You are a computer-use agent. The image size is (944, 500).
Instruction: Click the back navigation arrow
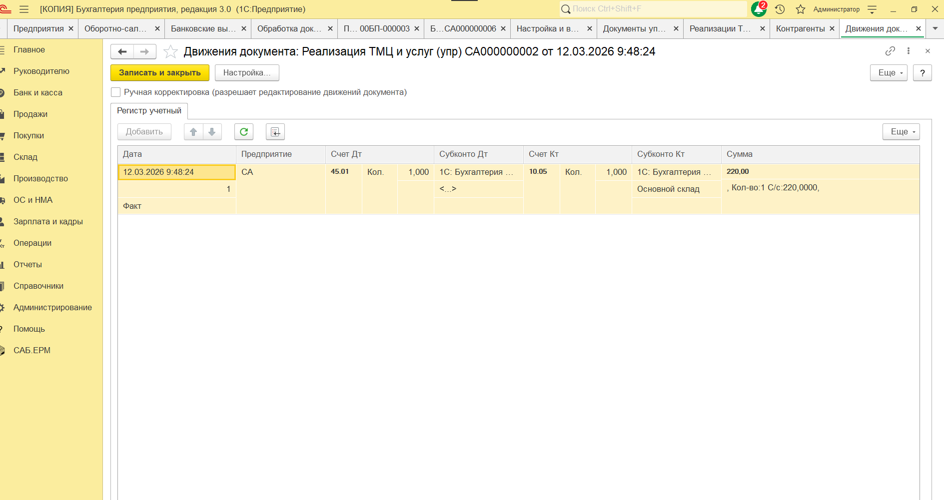pyautogui.click(x=122, y=51)
